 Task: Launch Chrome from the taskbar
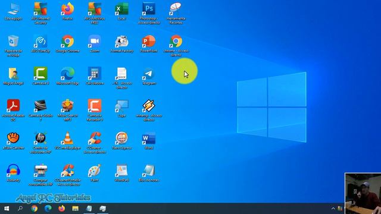[35, 209]
